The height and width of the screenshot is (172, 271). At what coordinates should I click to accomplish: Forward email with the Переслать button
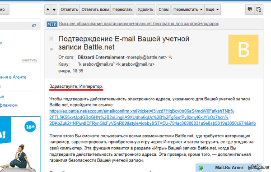coord(122,9)
